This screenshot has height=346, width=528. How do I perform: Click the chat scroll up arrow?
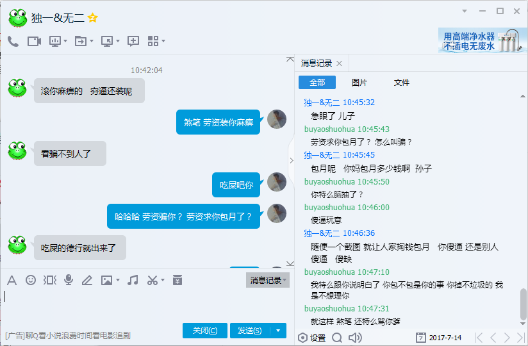click(290, 59)
